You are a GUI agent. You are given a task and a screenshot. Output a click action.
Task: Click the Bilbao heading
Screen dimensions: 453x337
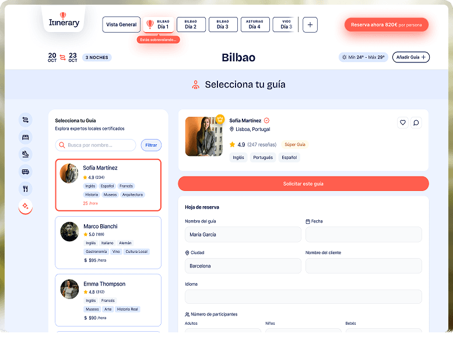point(238,57)
